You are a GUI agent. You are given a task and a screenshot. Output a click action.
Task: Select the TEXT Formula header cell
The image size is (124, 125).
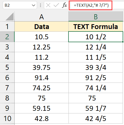click(96, 27)
